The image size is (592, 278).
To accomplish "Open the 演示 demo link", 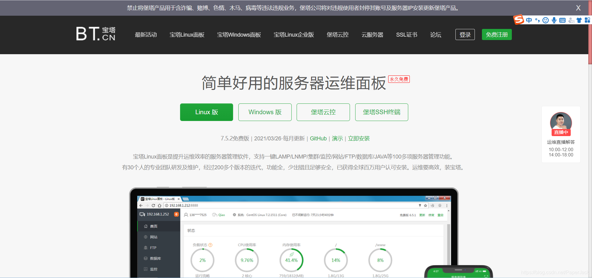I will pyautogui.click(x=337, y=139).
